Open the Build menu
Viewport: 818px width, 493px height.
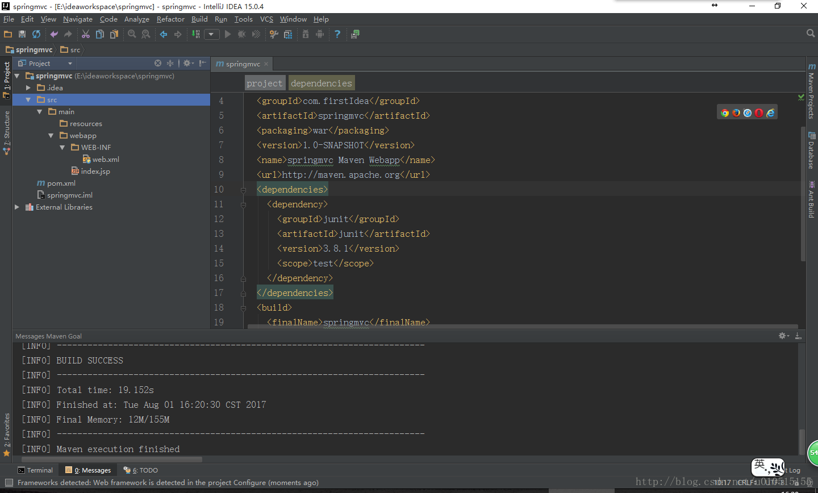(x=199, y=19)
